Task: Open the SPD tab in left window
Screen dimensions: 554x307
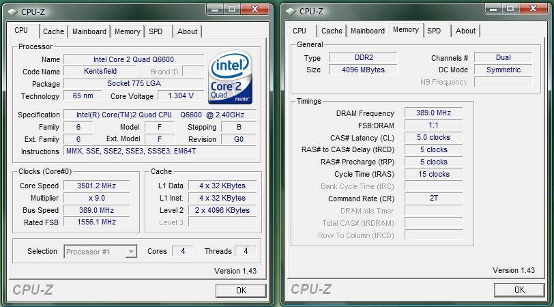Action: click(x=156, y=31)
